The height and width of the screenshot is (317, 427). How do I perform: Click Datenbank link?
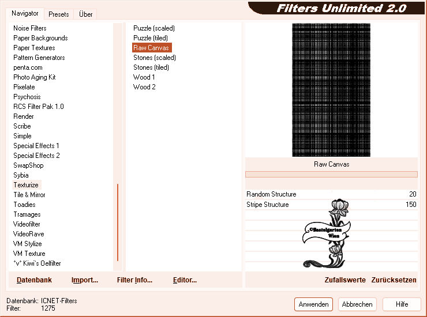[x=34, y=280]
